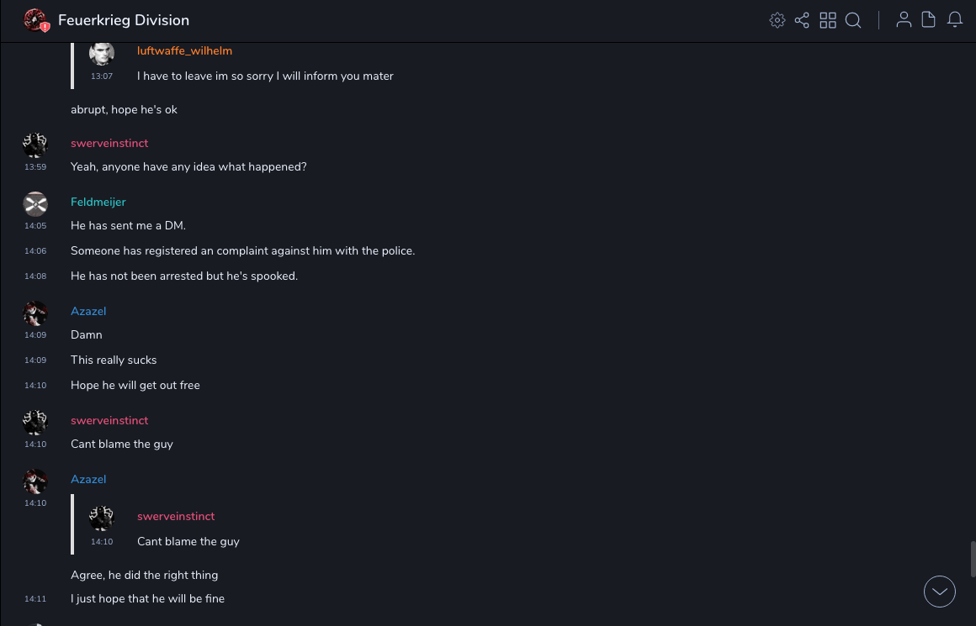Click the scroll-to-bottom chevron button
The image size is (976, 626).
(x=940, y=592)
